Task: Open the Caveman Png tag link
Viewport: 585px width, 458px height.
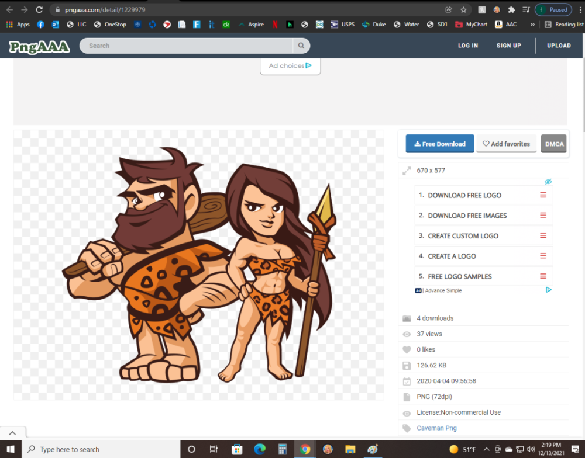Action: [436, 428]
